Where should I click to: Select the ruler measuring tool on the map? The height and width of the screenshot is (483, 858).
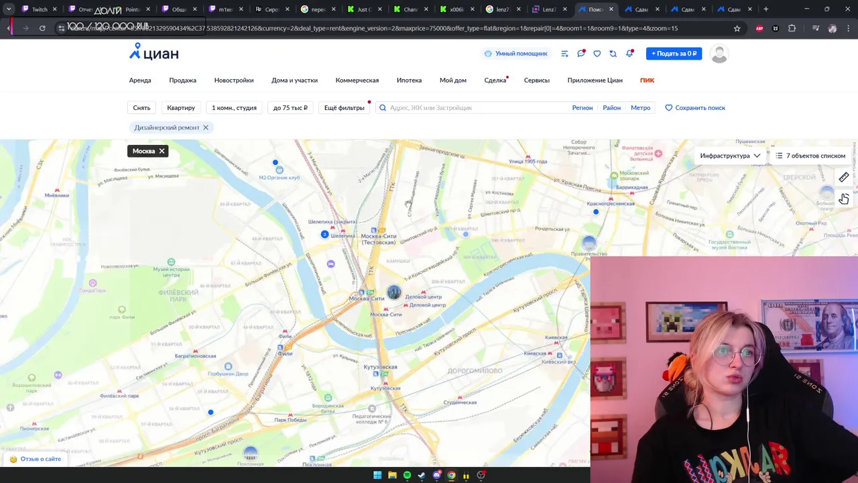pos(844,177)
